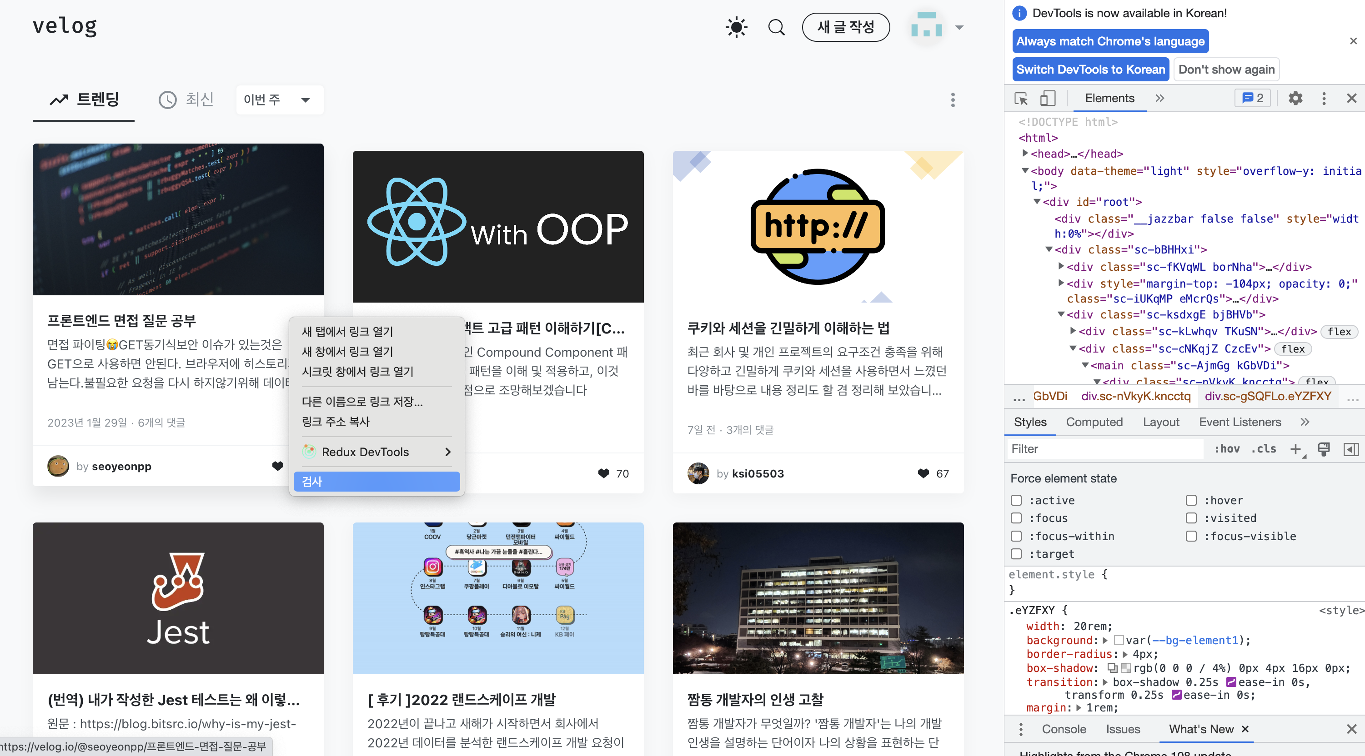Image resolution: width=1365 pixels, height=756 pixels.
Task: Open DevTools settings gear icon
Action: (x=1295, y=99)
